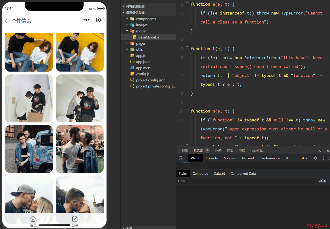The image size is (330, 229).
Task: Open the kissing couple in plaza avatar
Action: point(80,149)
